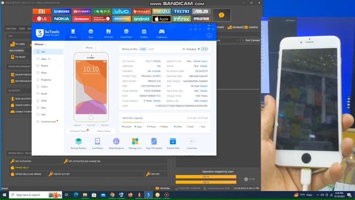This screenshot has width=355, height=200.
Task: Open the Transfer Data tool
Action: pyautogui.click(x=173, y=143)
